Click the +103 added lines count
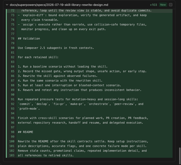Image resolution: width=181 pixels, height=165 pixels. (x=153, y=5)
